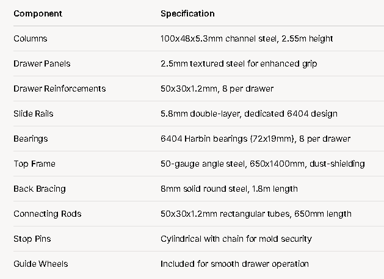Viewport: 384px width, 279px height.
Task: Click the 8 per drawer reinforcement spec
Action: [217, 89]
